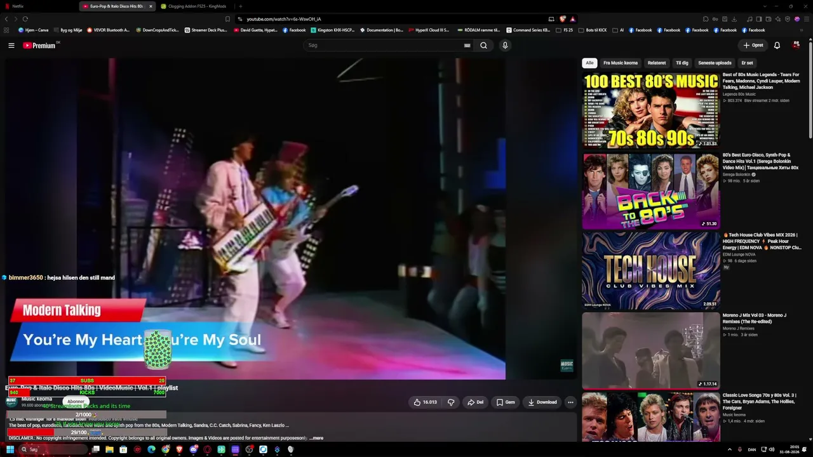The height and width of the screenshot is (457, 813).
Task: Select the 'Relateret' filter chip
Action: [x=657, y=63]
